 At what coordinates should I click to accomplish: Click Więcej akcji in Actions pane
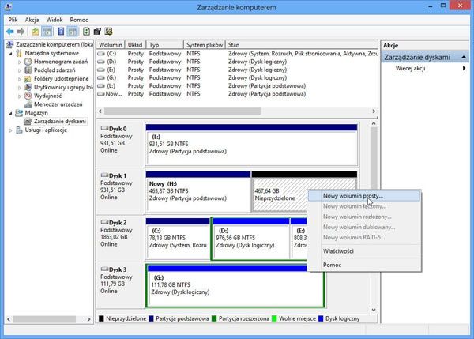[x=410, y=68]
